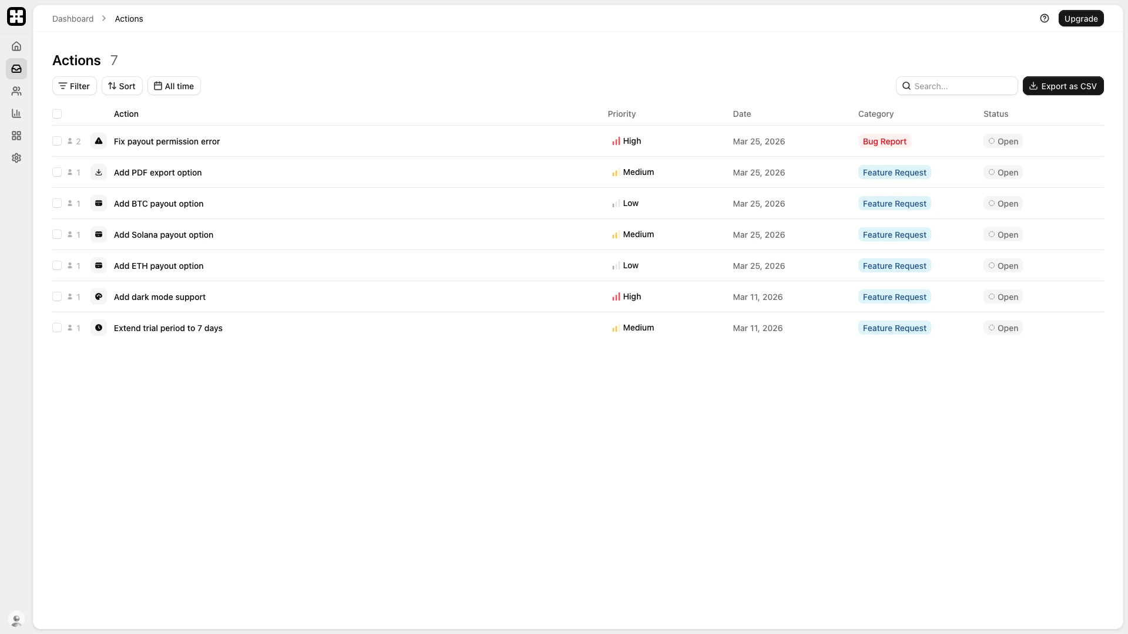Click inside the Search field

956,86
